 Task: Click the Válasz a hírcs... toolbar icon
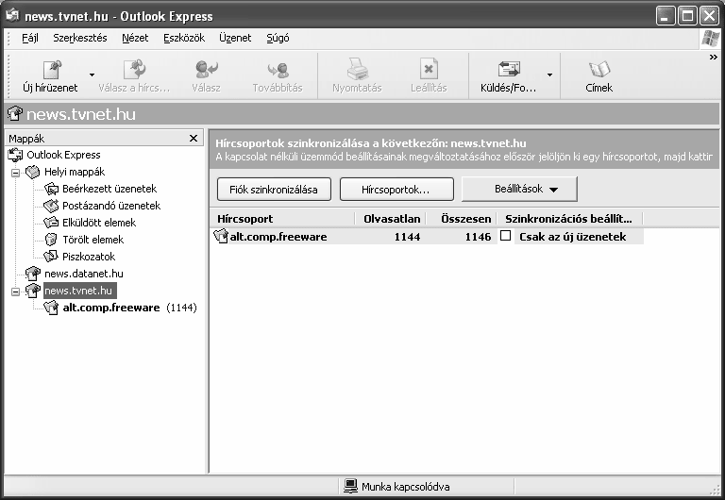[x=135, y=69]
